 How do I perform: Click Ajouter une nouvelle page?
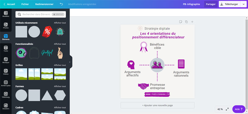pos(157,105)
